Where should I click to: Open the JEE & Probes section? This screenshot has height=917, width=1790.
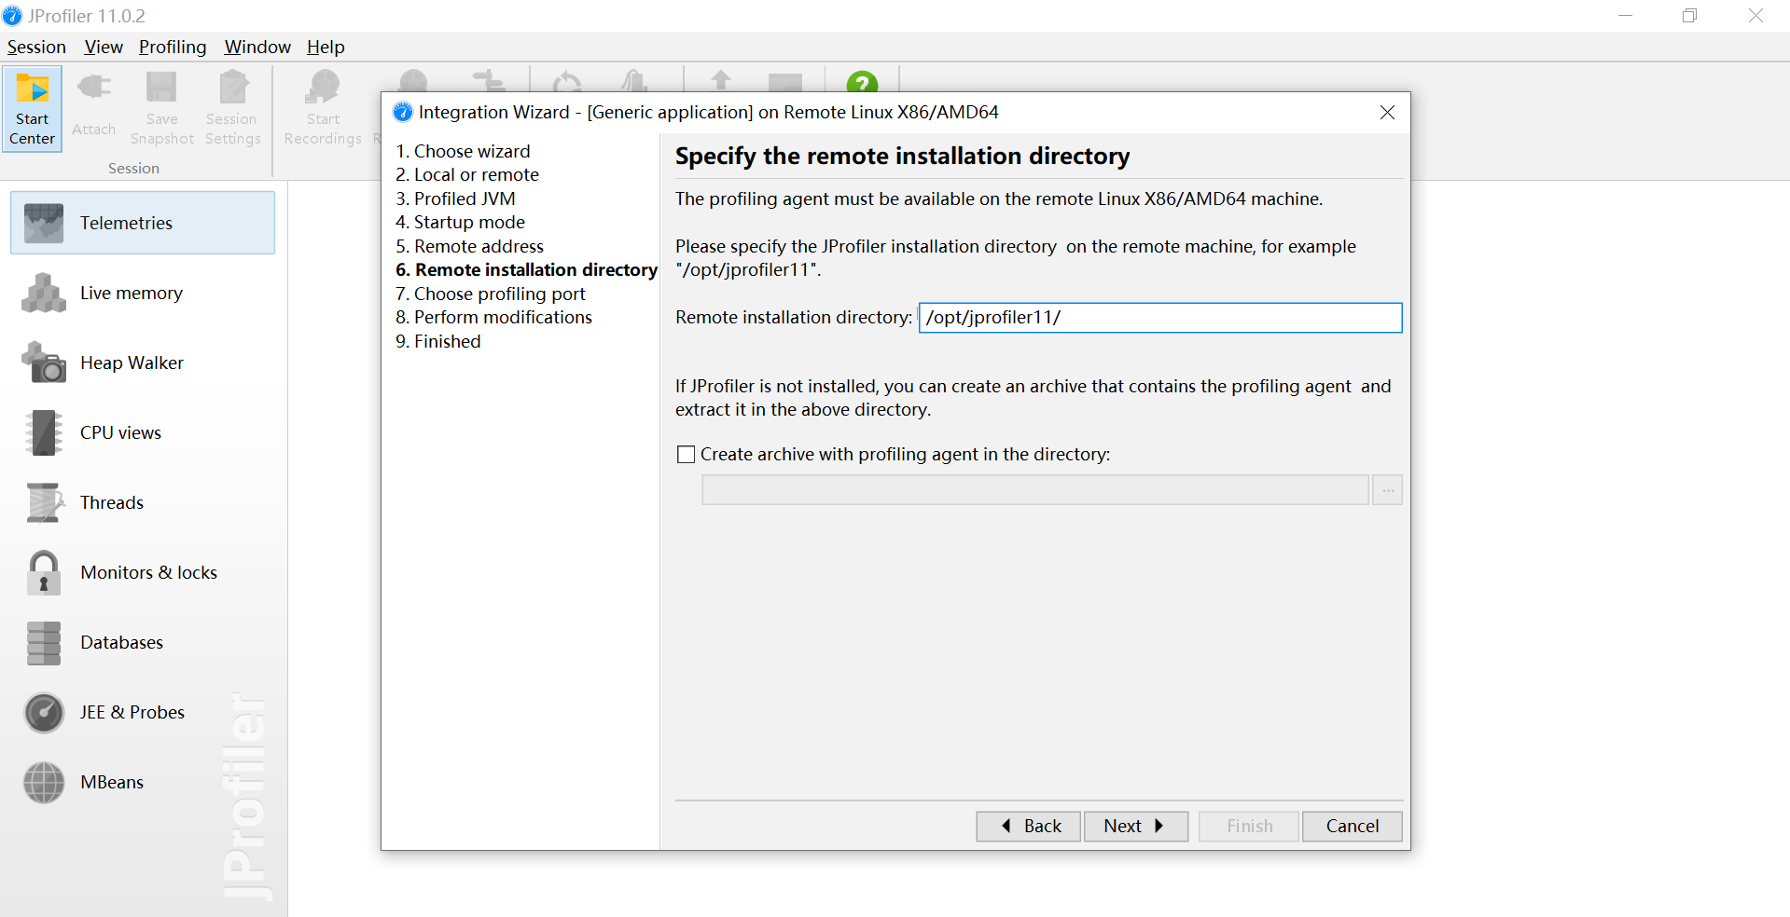(143, 712)
